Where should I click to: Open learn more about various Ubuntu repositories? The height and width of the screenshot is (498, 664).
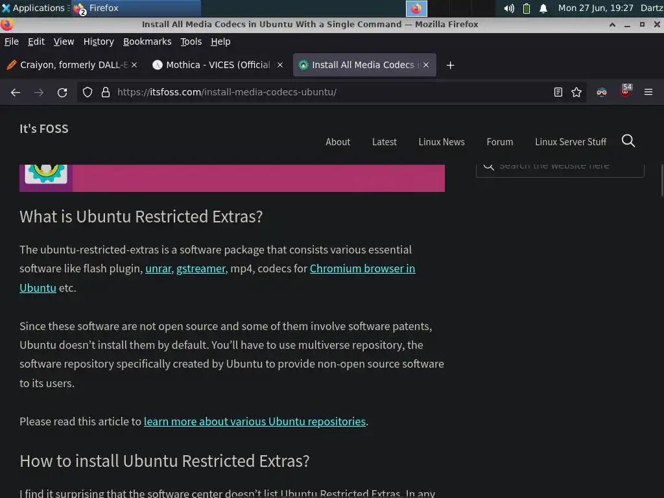(254, 421)
